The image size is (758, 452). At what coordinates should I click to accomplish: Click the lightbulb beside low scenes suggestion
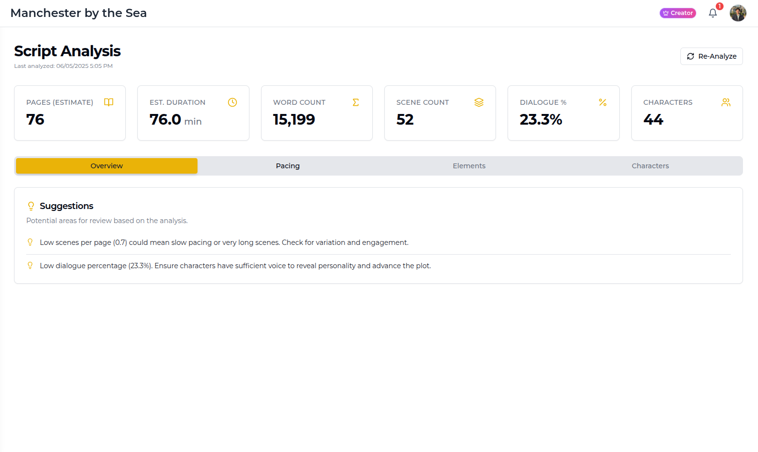[30, 242]
